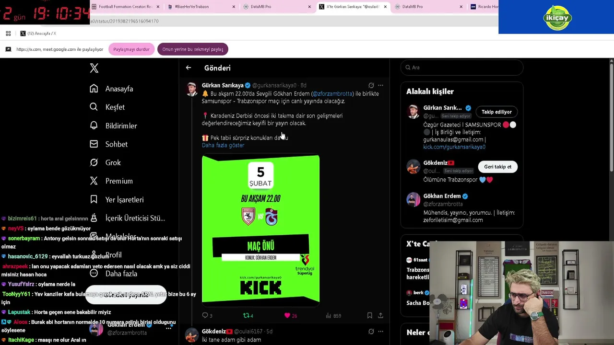The image size is (614, 345).
Task: Open the tab groups grid icon
Action: click(8, 34)
